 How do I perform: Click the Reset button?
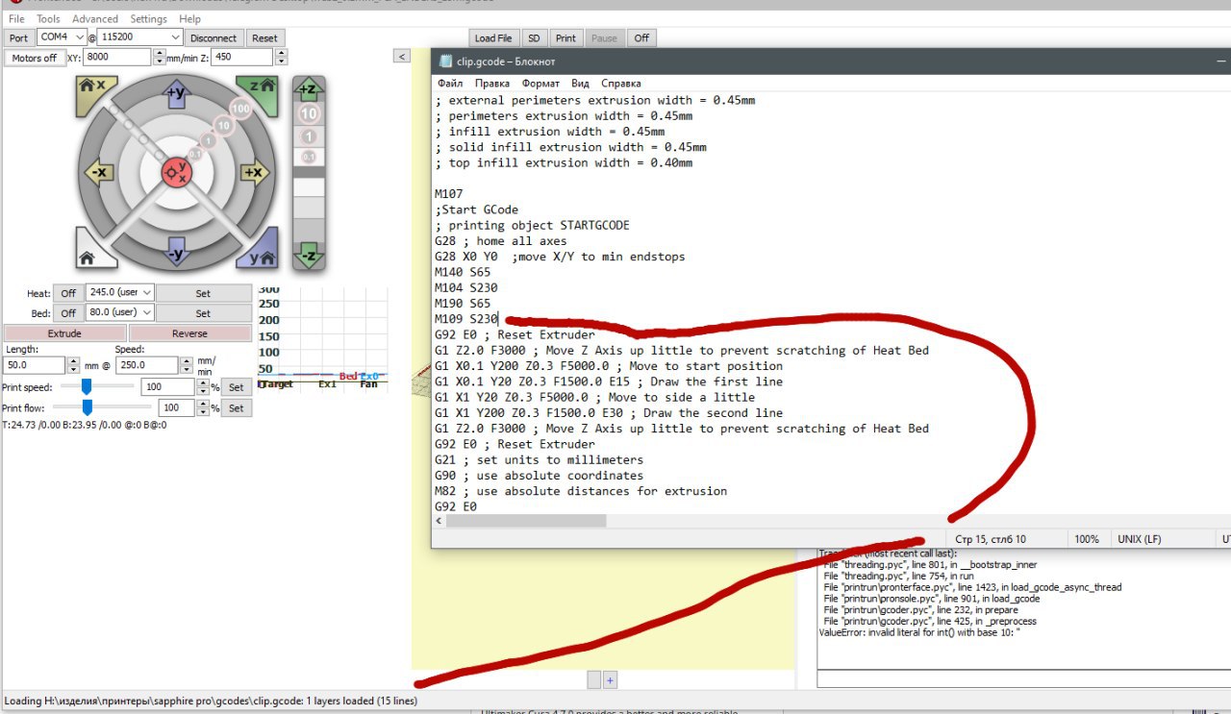(x=264, y=38)
